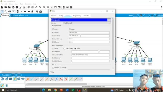The height and width of the screenshot is (92, 163).
Task: Enable Use 802.1X Security checkbox
Action: [53, 68]
